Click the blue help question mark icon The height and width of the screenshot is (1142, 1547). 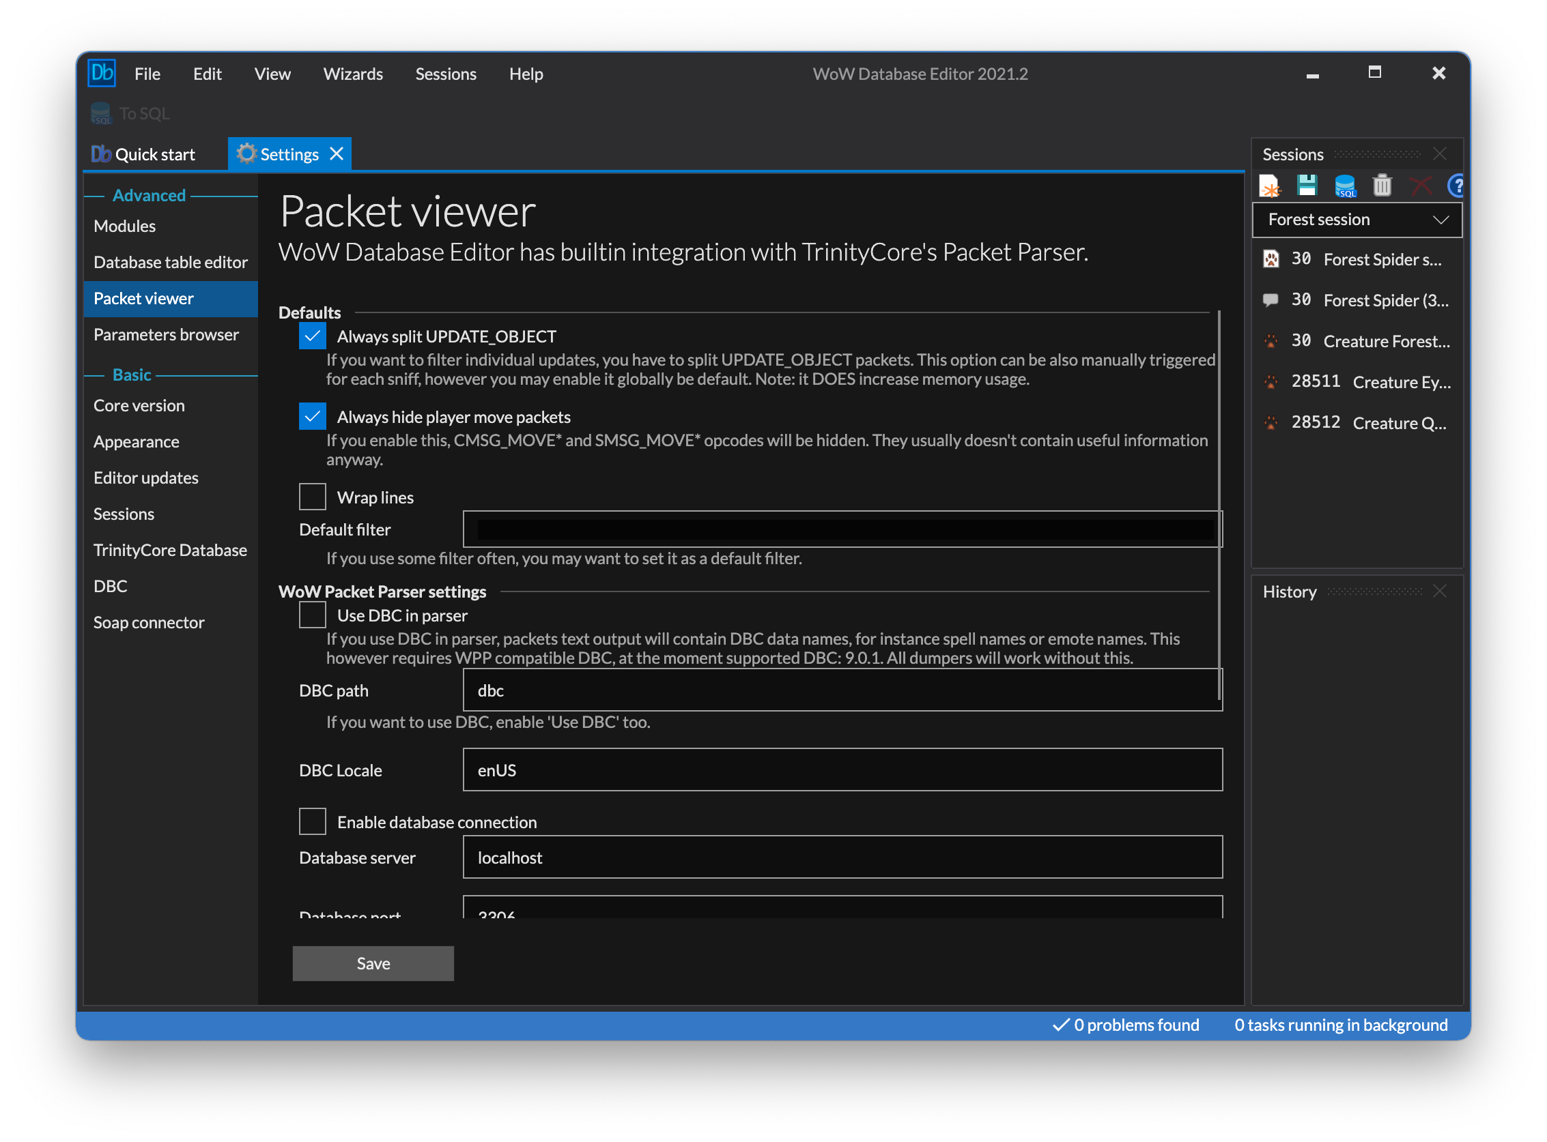[x=1455, y=186]
